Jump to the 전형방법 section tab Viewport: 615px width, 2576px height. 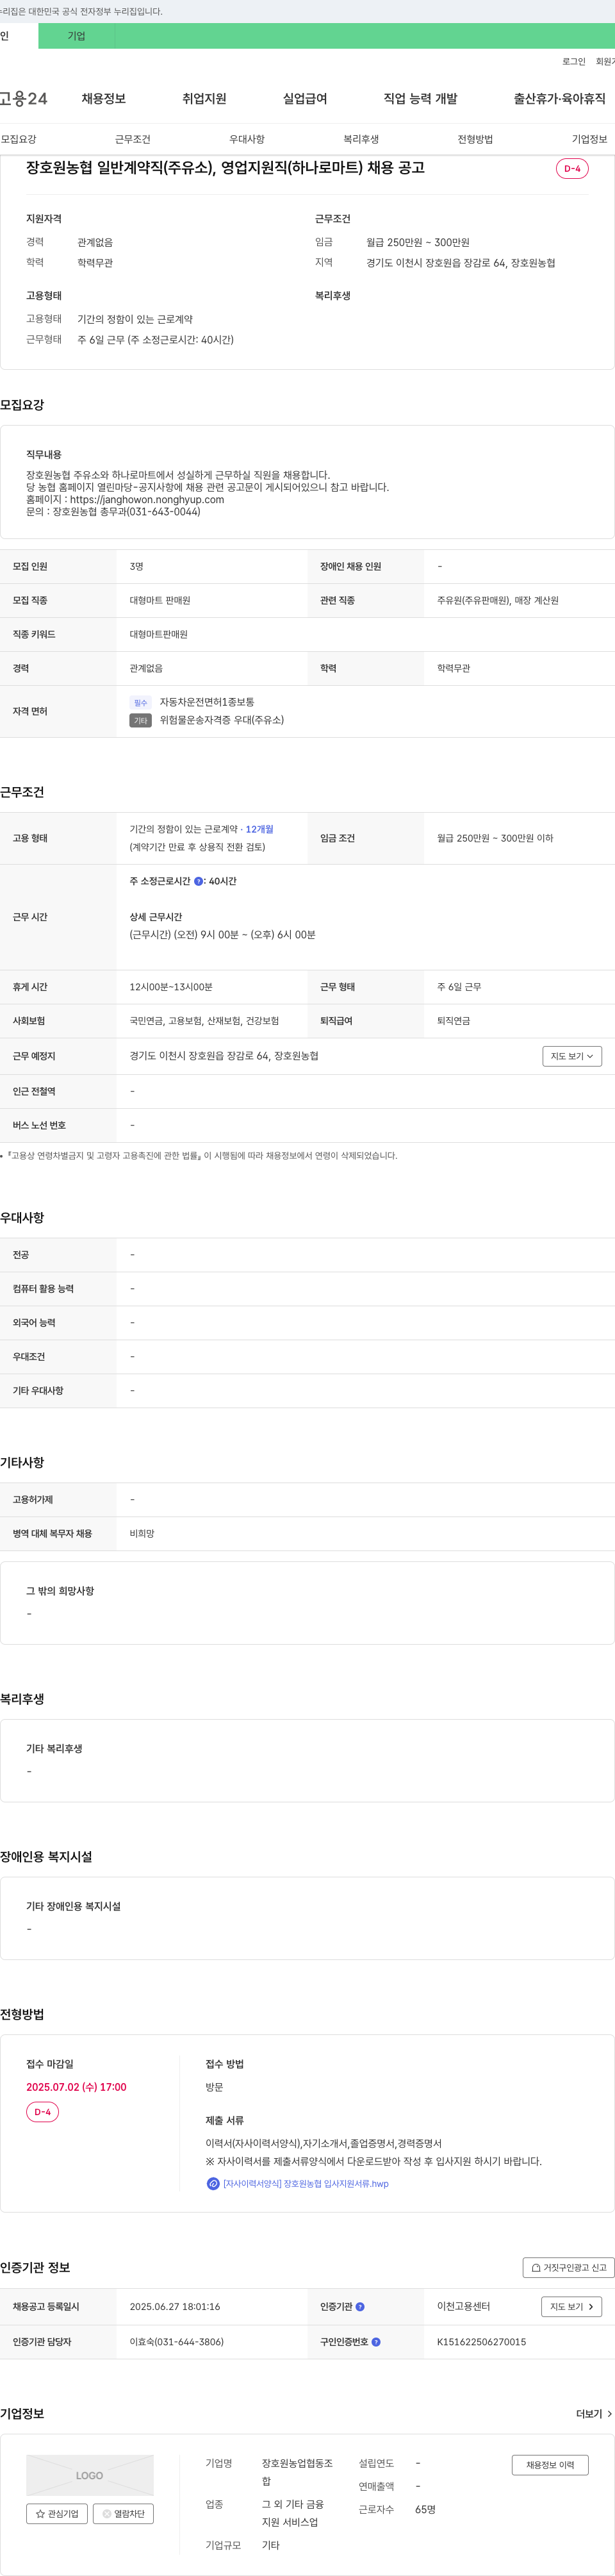click(475, 139)
